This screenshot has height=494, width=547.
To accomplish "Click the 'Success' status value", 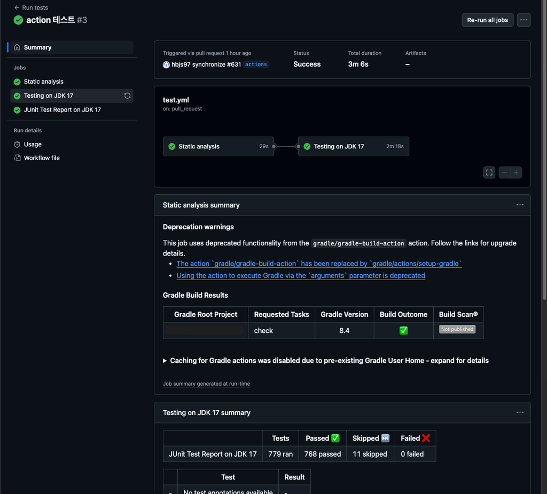I will (307, 65).
